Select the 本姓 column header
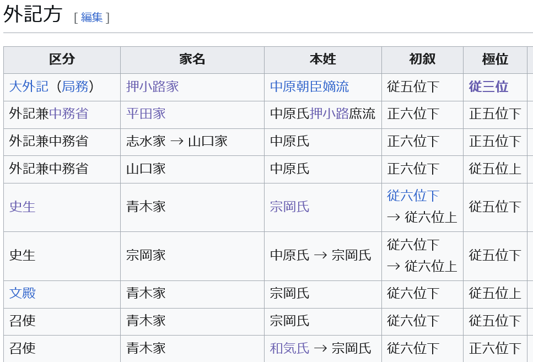The image size is (533, 362). (322, 60)
